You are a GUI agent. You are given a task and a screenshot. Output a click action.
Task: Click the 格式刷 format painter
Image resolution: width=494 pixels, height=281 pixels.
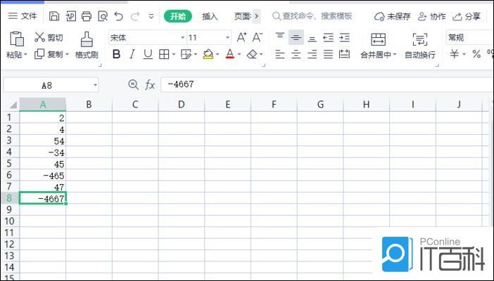coord(87,46)
